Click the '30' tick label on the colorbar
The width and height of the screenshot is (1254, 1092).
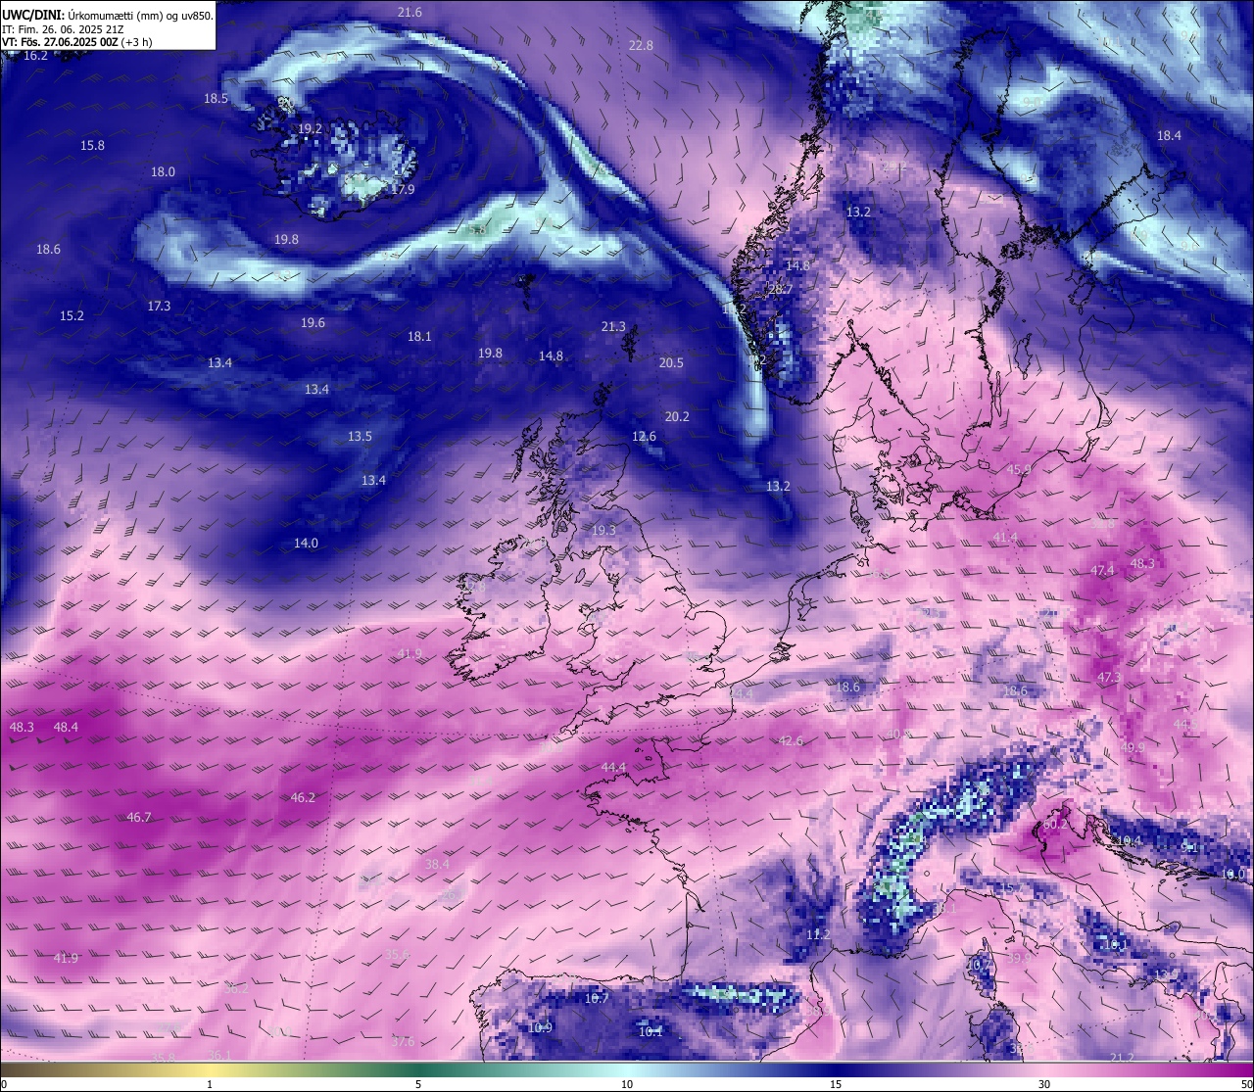pyautogui.click(x=1044, y=1084)
